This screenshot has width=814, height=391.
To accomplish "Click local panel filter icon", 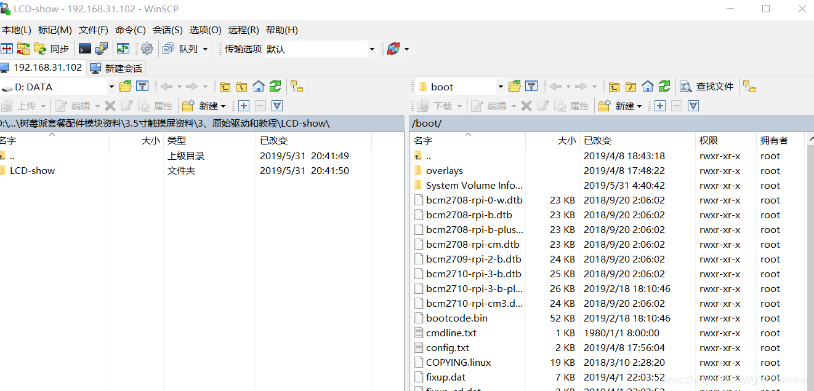I will pyautogui.click(x=142, y=87).
